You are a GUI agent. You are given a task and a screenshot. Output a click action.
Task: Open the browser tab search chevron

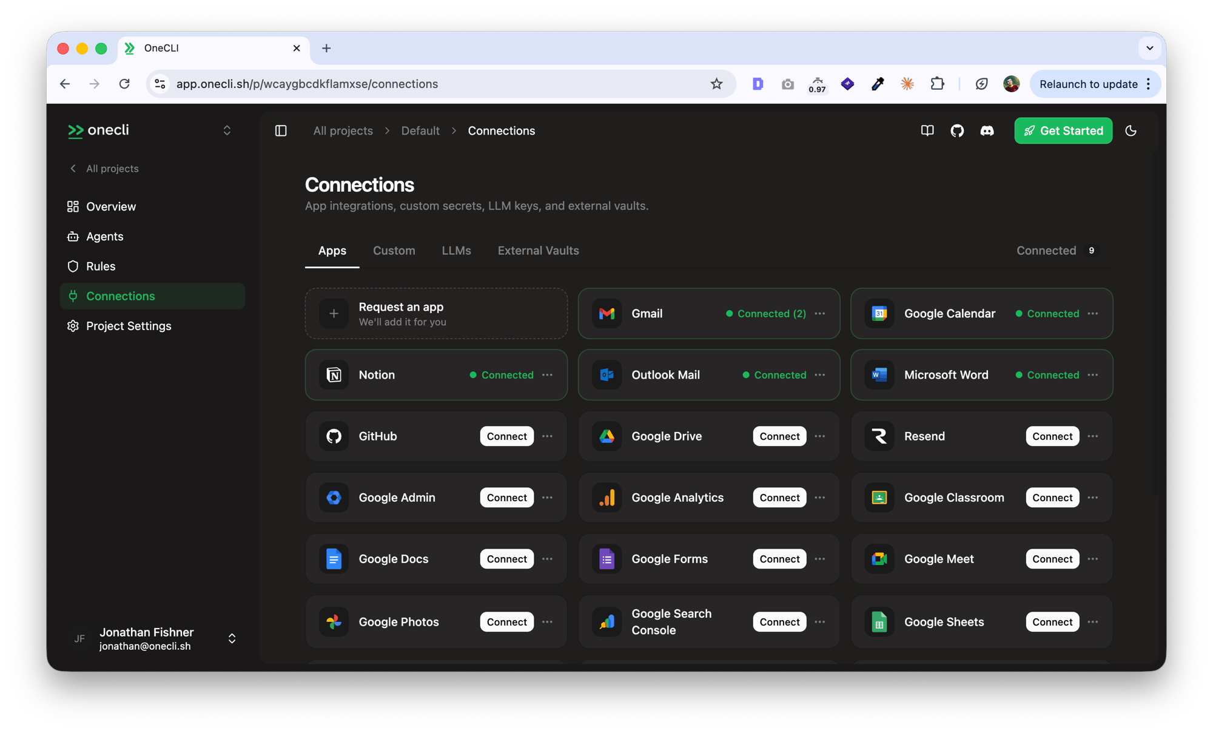pyautogui.click(x=1149, y=48)
